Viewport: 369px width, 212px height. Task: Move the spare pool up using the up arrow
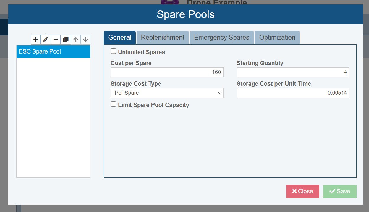click(75, 40)
